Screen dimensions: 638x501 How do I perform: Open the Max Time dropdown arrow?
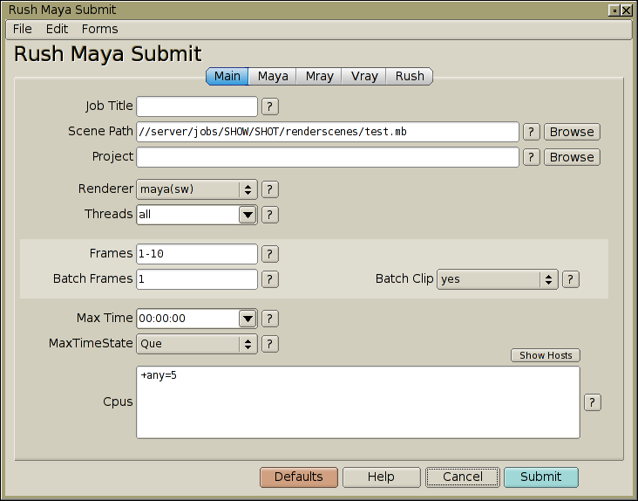[248, 319]
